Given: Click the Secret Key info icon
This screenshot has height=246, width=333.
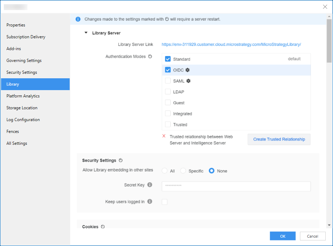Looking at the screenshot, I should point(150,185).
